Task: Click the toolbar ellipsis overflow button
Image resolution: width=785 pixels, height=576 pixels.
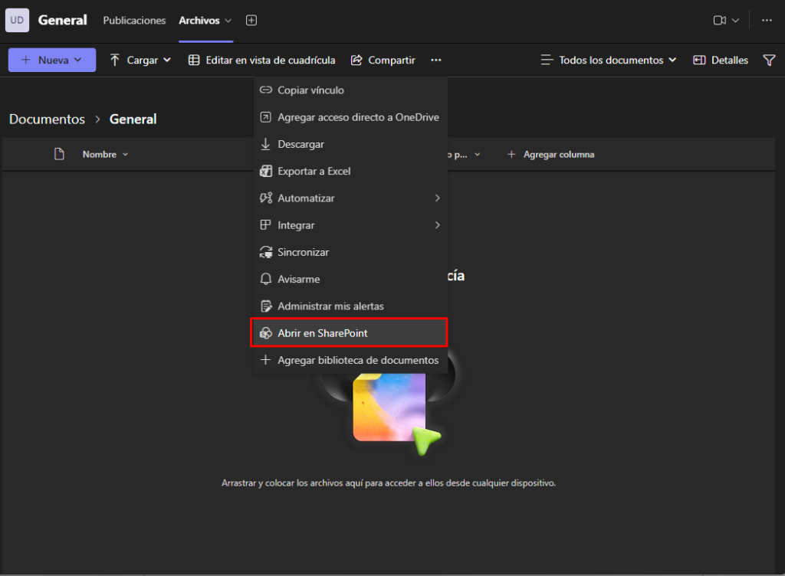Action: point(436,61)
